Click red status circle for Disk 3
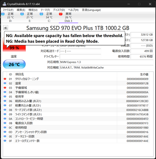This screenshot has height=159, width=156. (x=61, y=14)
